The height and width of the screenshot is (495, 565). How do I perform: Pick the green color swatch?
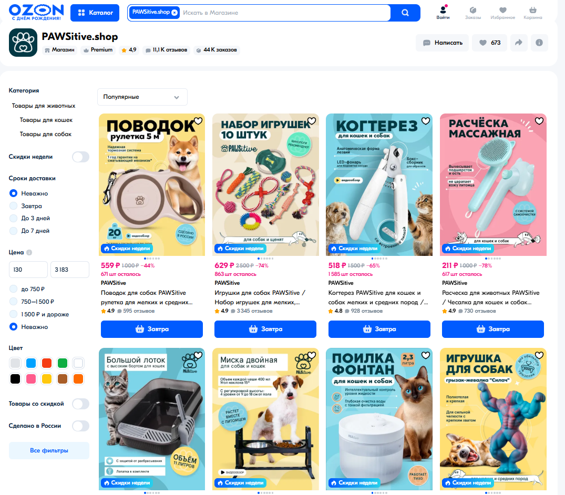(x=63, y=363)
